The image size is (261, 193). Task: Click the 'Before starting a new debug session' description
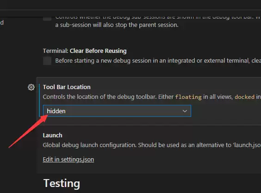pos(158,61)
